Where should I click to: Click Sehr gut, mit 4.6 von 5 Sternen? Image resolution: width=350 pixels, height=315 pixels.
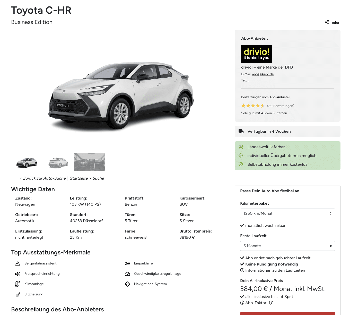coord(264,113)
